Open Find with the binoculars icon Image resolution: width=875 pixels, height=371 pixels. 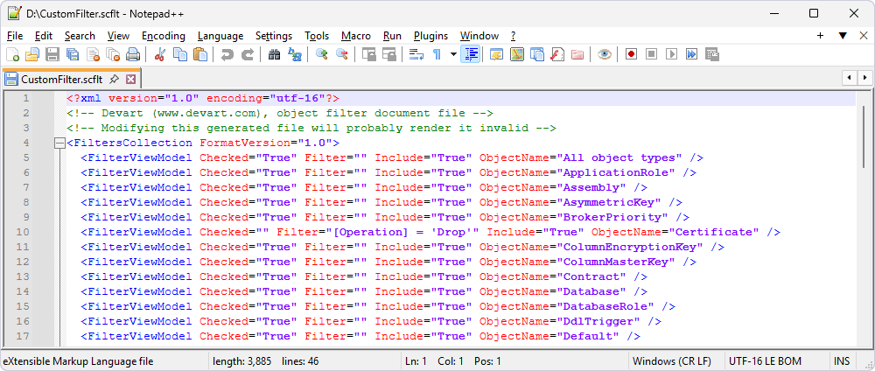click(274, 54)
